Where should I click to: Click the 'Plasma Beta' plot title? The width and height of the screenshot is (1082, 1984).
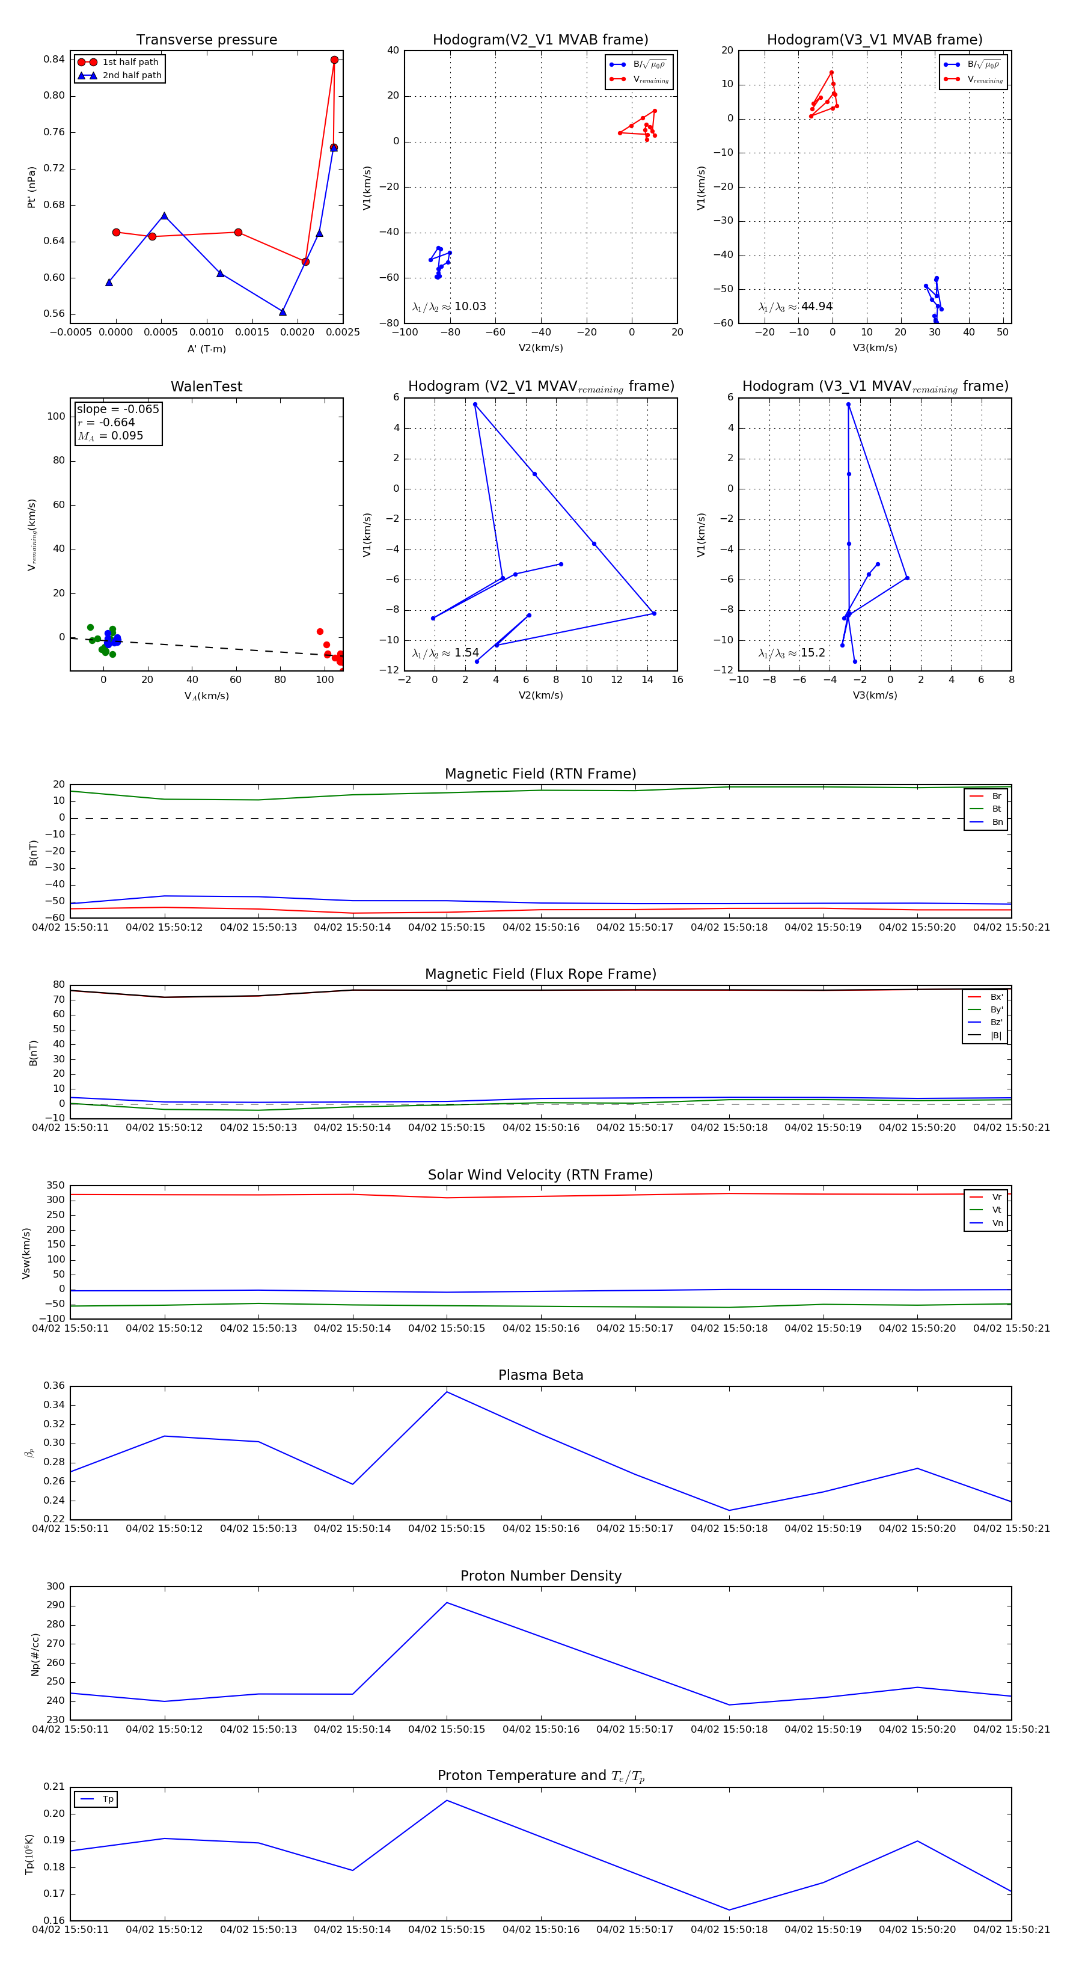click(540, 1375)
